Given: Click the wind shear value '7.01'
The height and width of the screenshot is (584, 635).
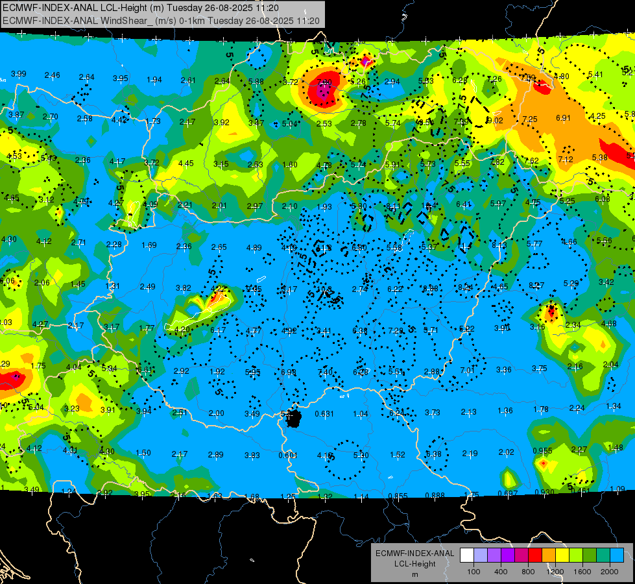Looking at the screenshot, I should click(x=468, y=370).
